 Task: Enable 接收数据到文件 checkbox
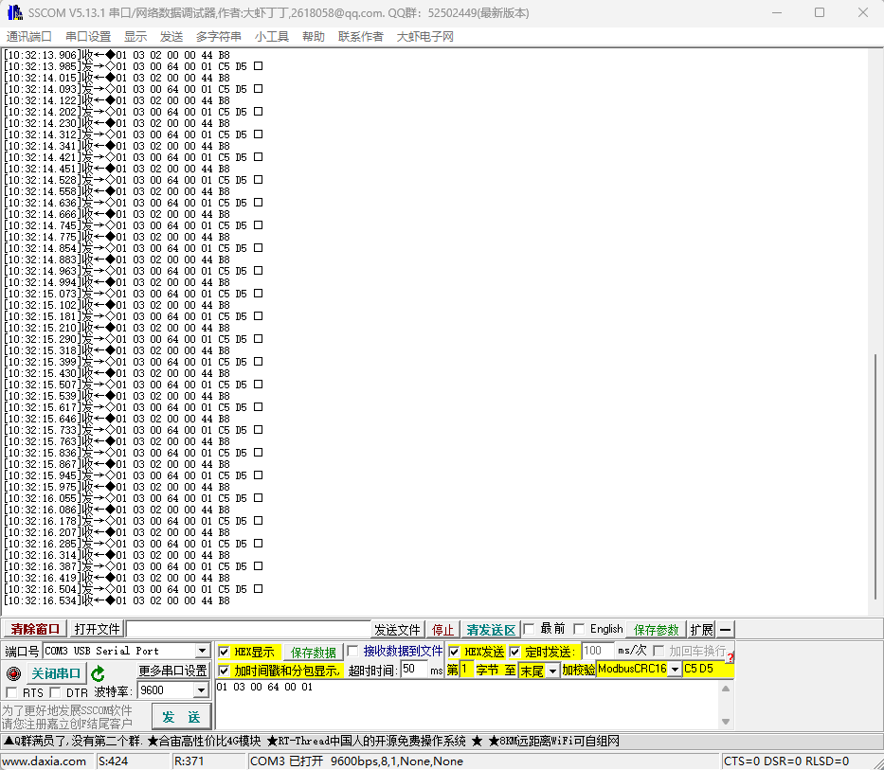pos(352,651)
